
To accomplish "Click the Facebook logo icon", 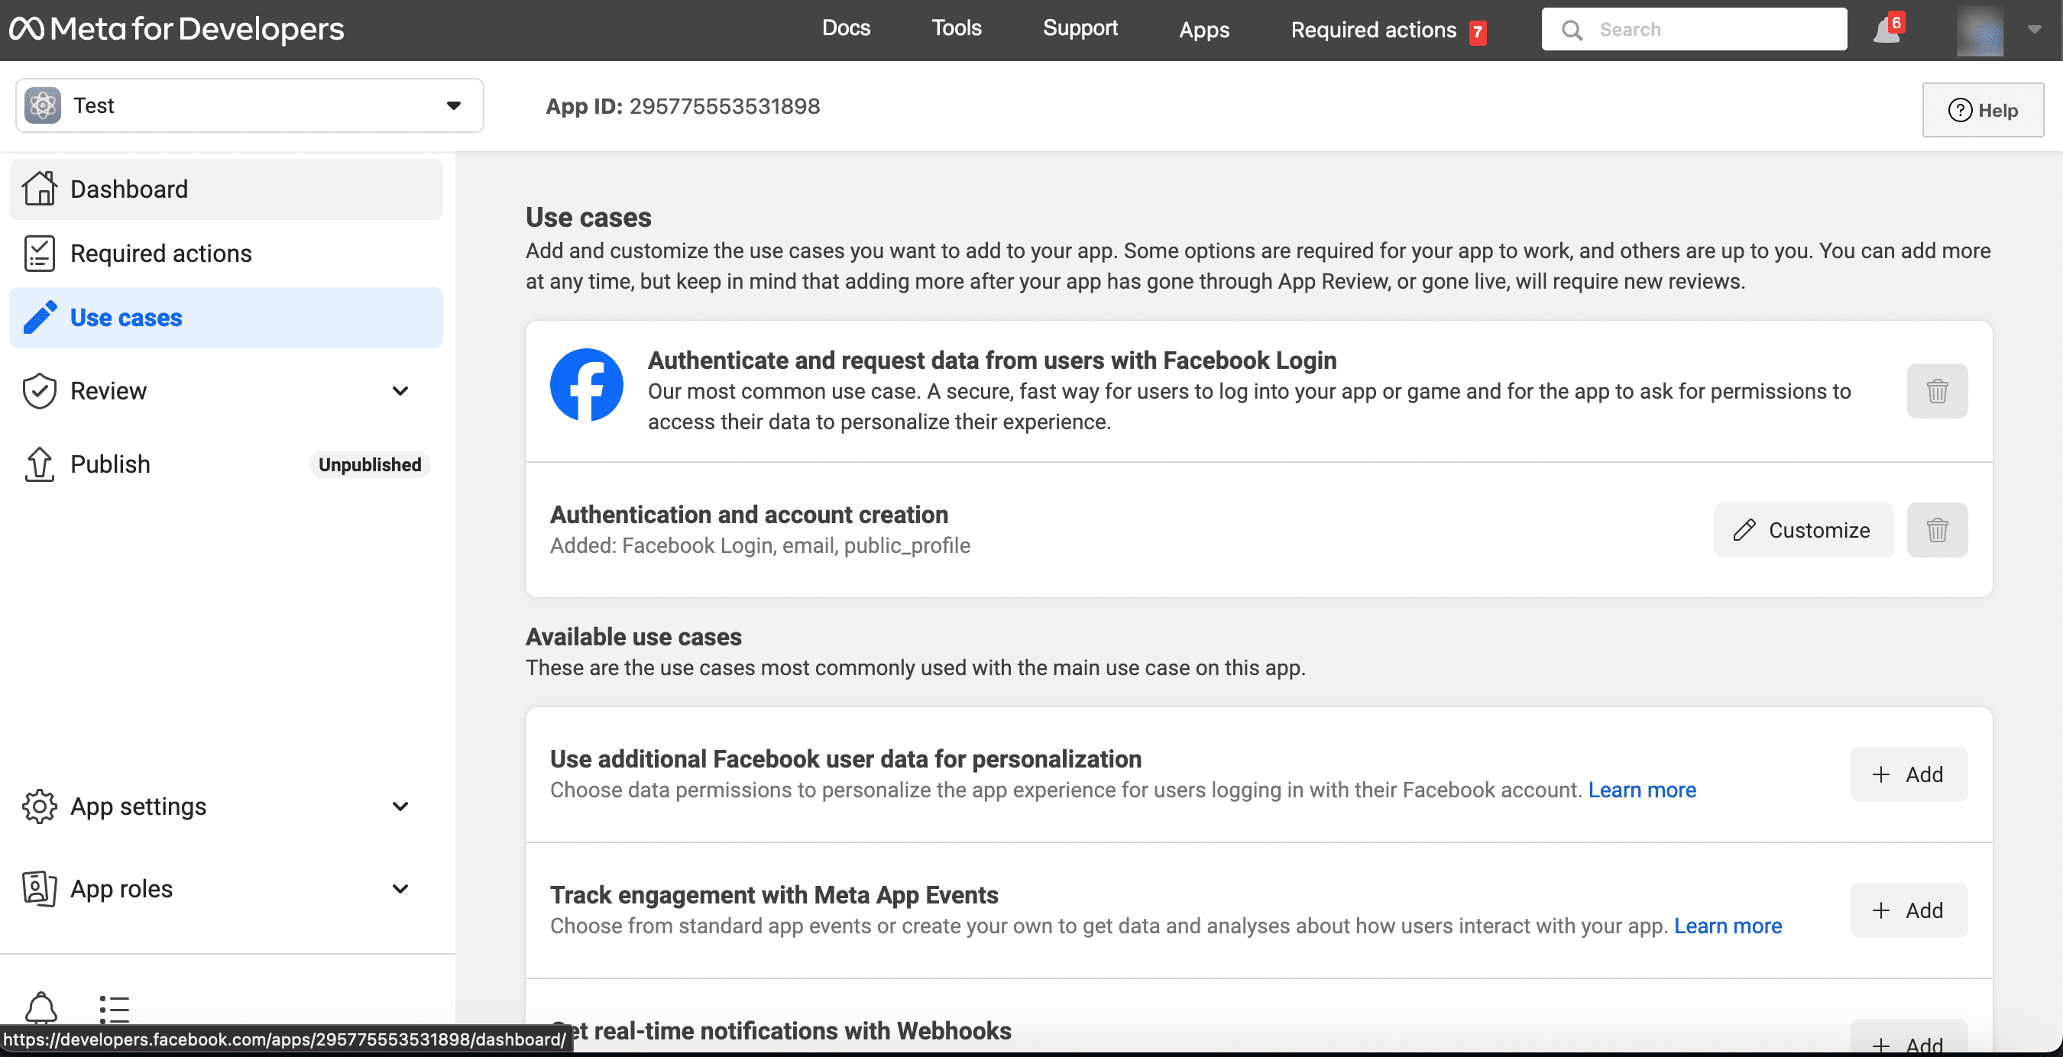I will pos(586,384).
